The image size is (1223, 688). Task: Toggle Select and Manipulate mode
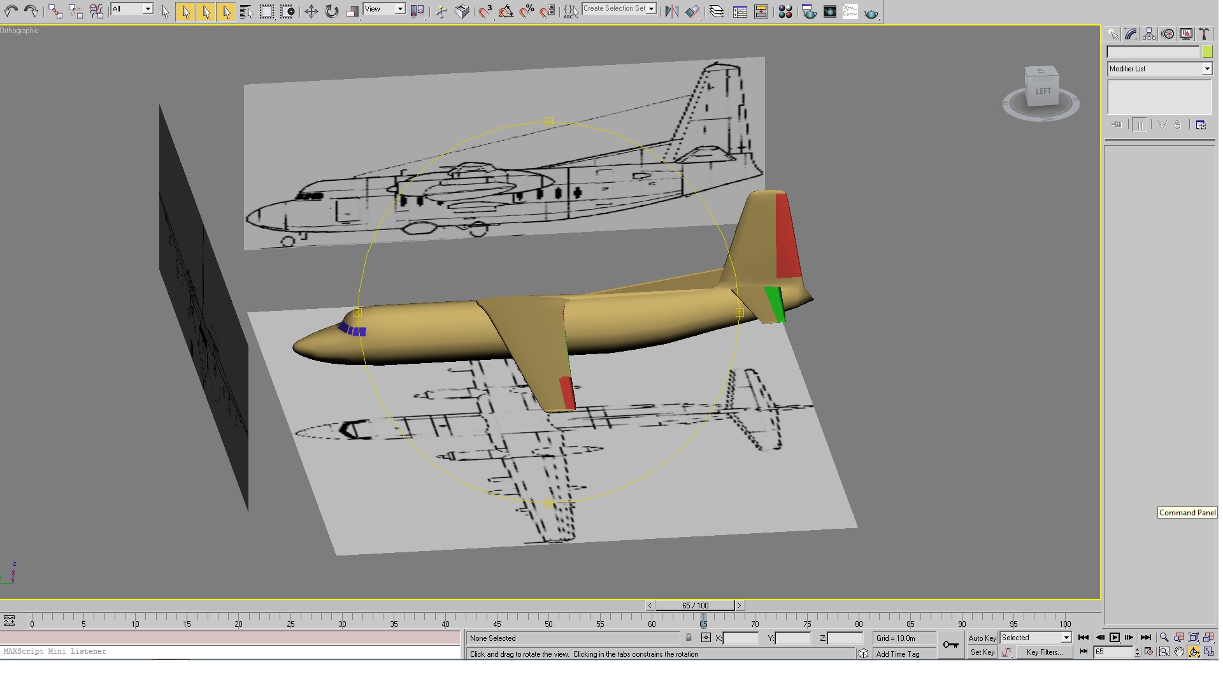point(441,11)
